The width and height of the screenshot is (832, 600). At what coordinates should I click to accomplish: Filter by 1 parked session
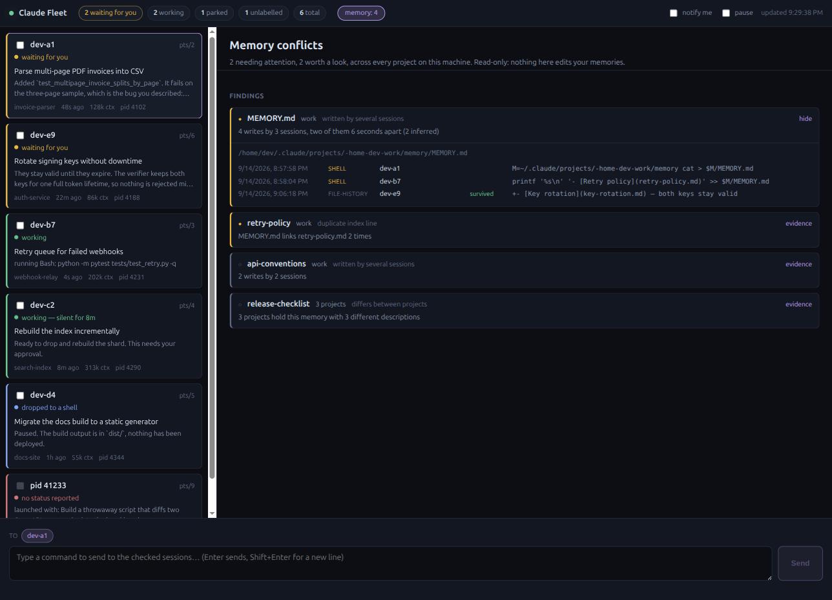point(214,13)
